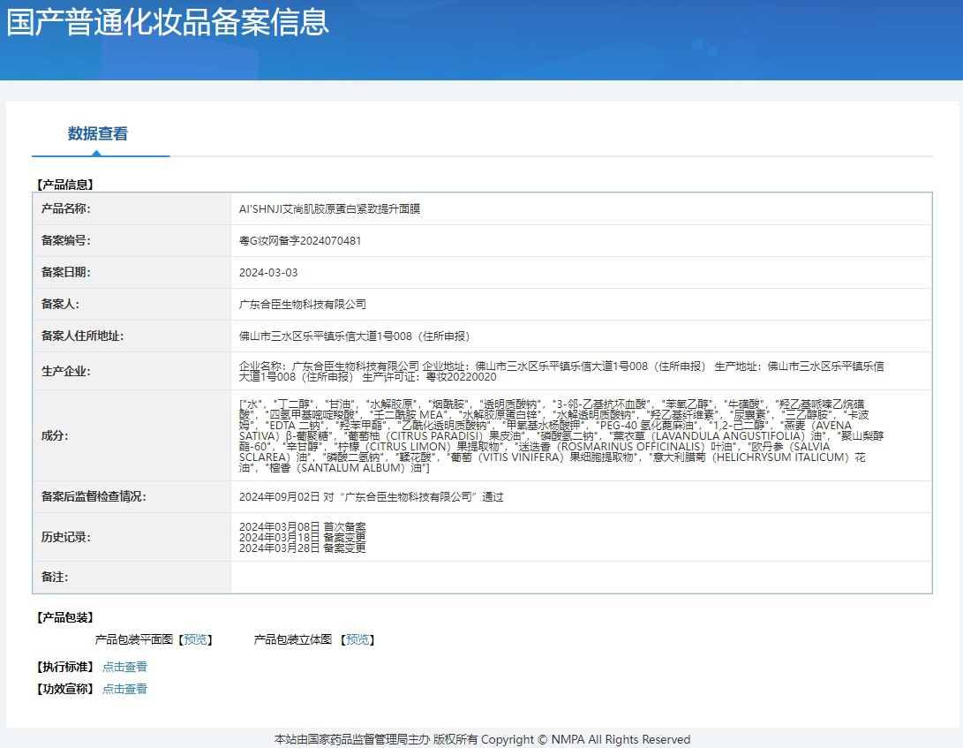The height and width of the screenshot is (748, 963).
Task: Click the 历史记录 row label
Action: tap(65, 537)
